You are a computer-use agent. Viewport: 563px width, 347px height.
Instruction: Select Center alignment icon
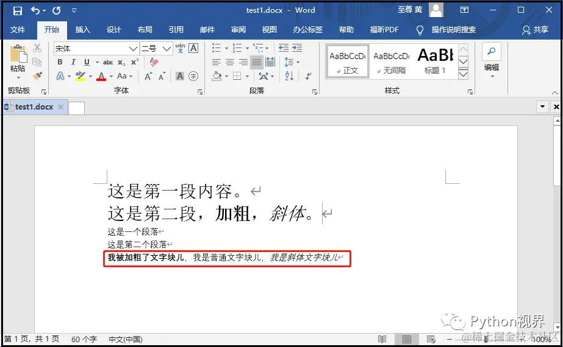230,62
